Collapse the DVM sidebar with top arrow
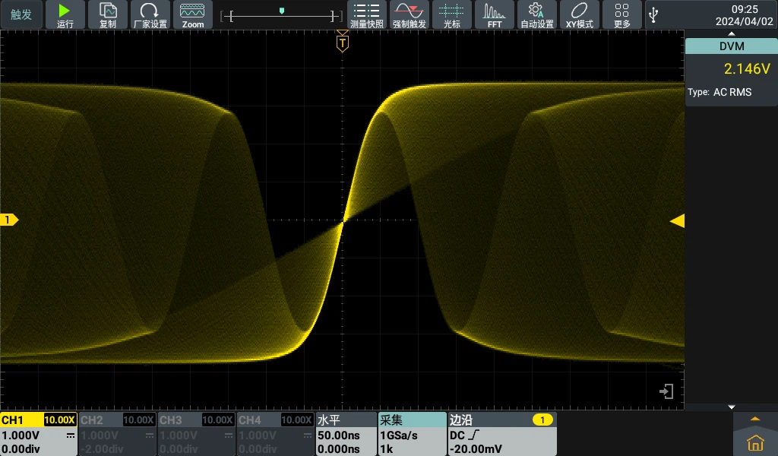Screen dimensions: 778x456 point(731,34)
